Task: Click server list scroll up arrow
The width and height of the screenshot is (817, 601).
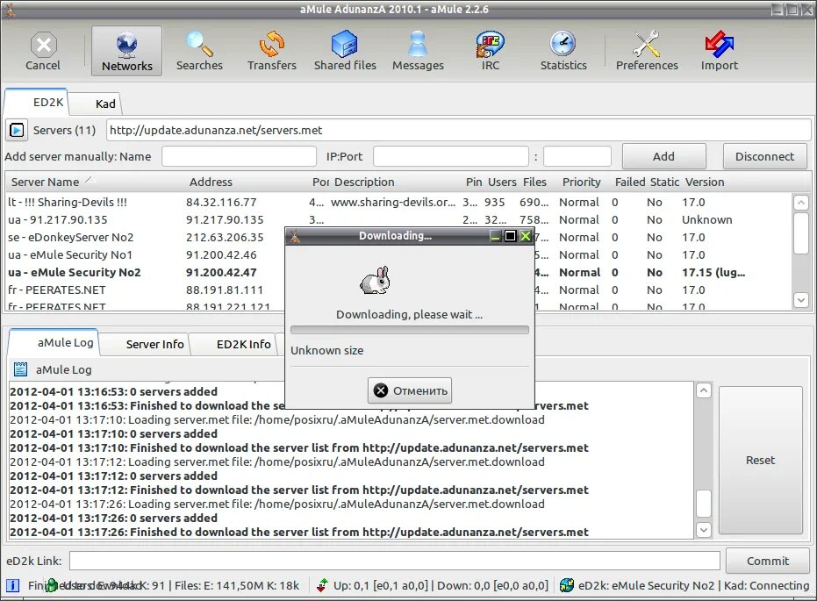Action: [x=801, y=202]
